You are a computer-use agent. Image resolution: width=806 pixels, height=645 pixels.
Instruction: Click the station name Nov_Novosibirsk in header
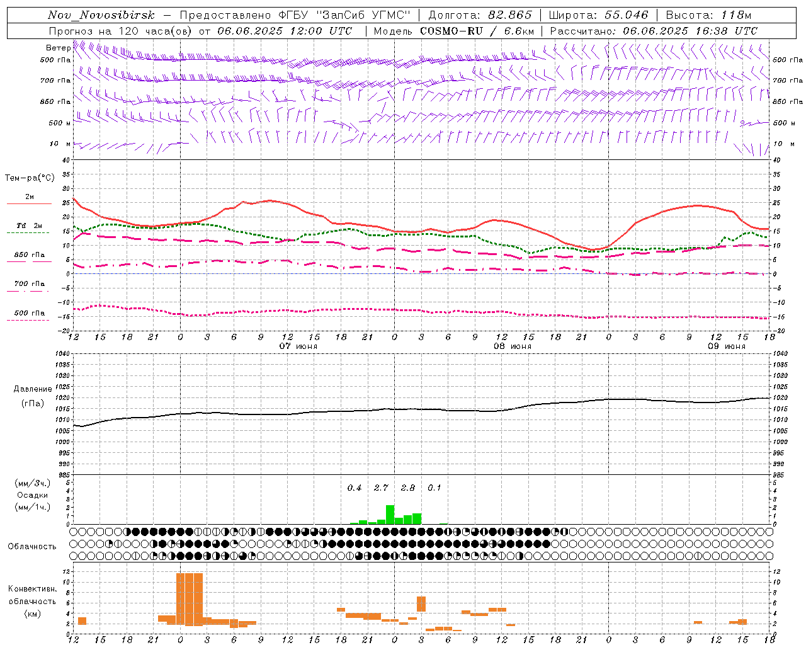tap(101, 15)
